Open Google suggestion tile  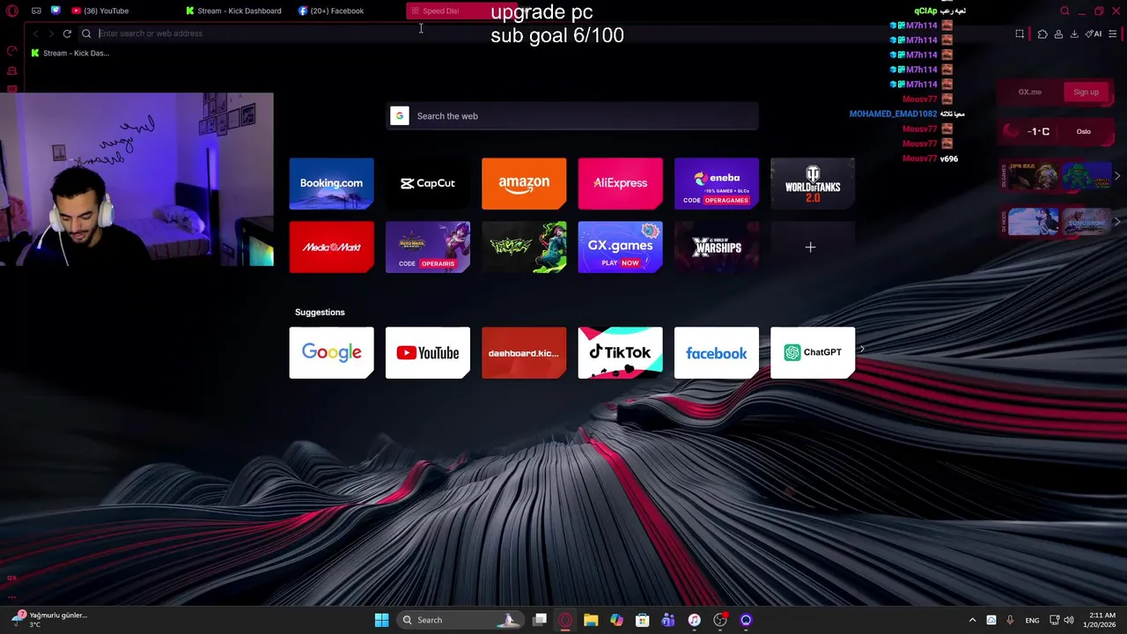[x=331, y=353]
